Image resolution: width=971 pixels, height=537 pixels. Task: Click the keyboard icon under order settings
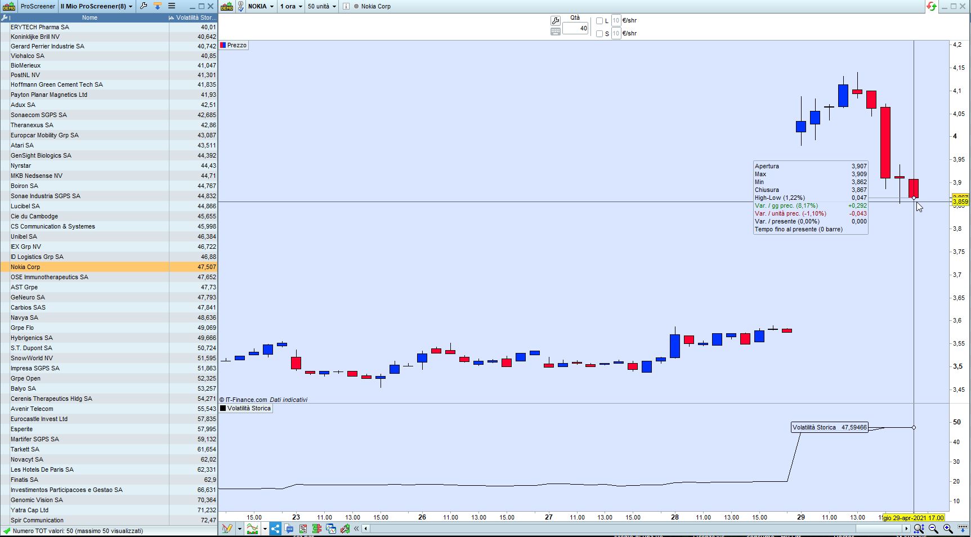point(556,32)
